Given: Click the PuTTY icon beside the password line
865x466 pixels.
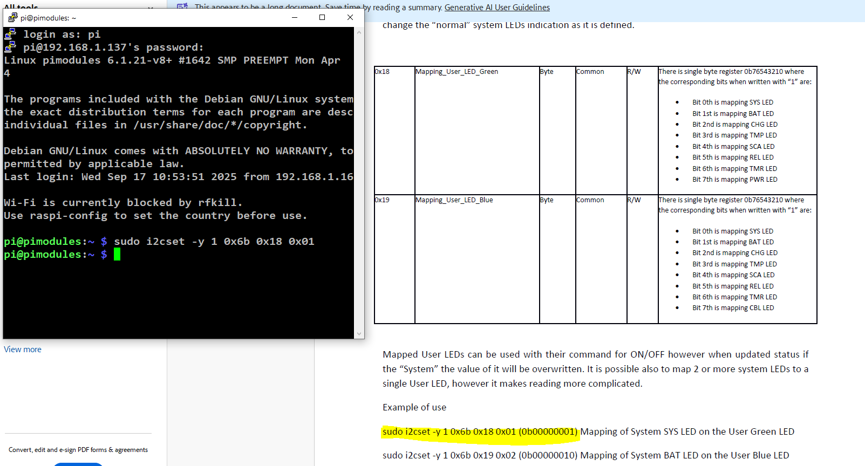Looking at the screenshot, I should tap(10, 47).
